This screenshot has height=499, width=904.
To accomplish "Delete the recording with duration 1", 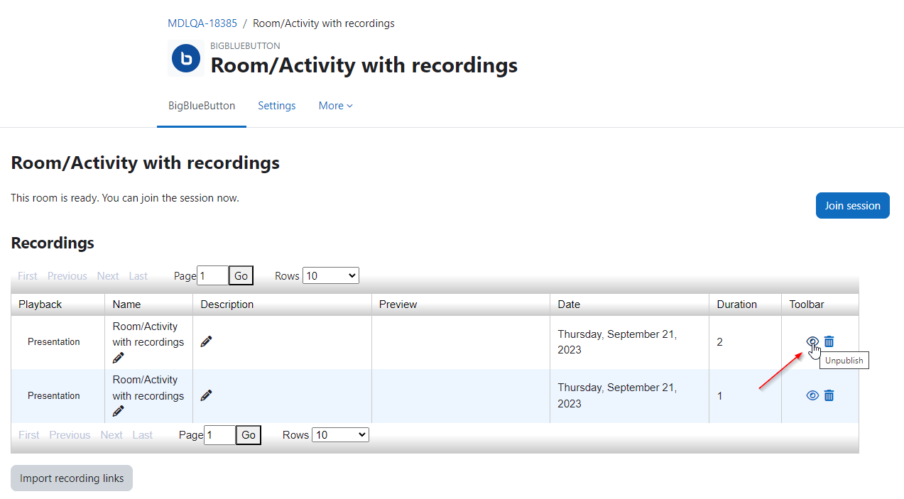I will [x=829, y=395].
